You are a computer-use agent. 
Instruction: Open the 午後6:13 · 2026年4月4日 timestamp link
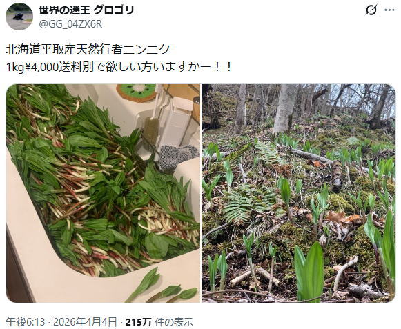pyautogui.click(x=61, y=322)
